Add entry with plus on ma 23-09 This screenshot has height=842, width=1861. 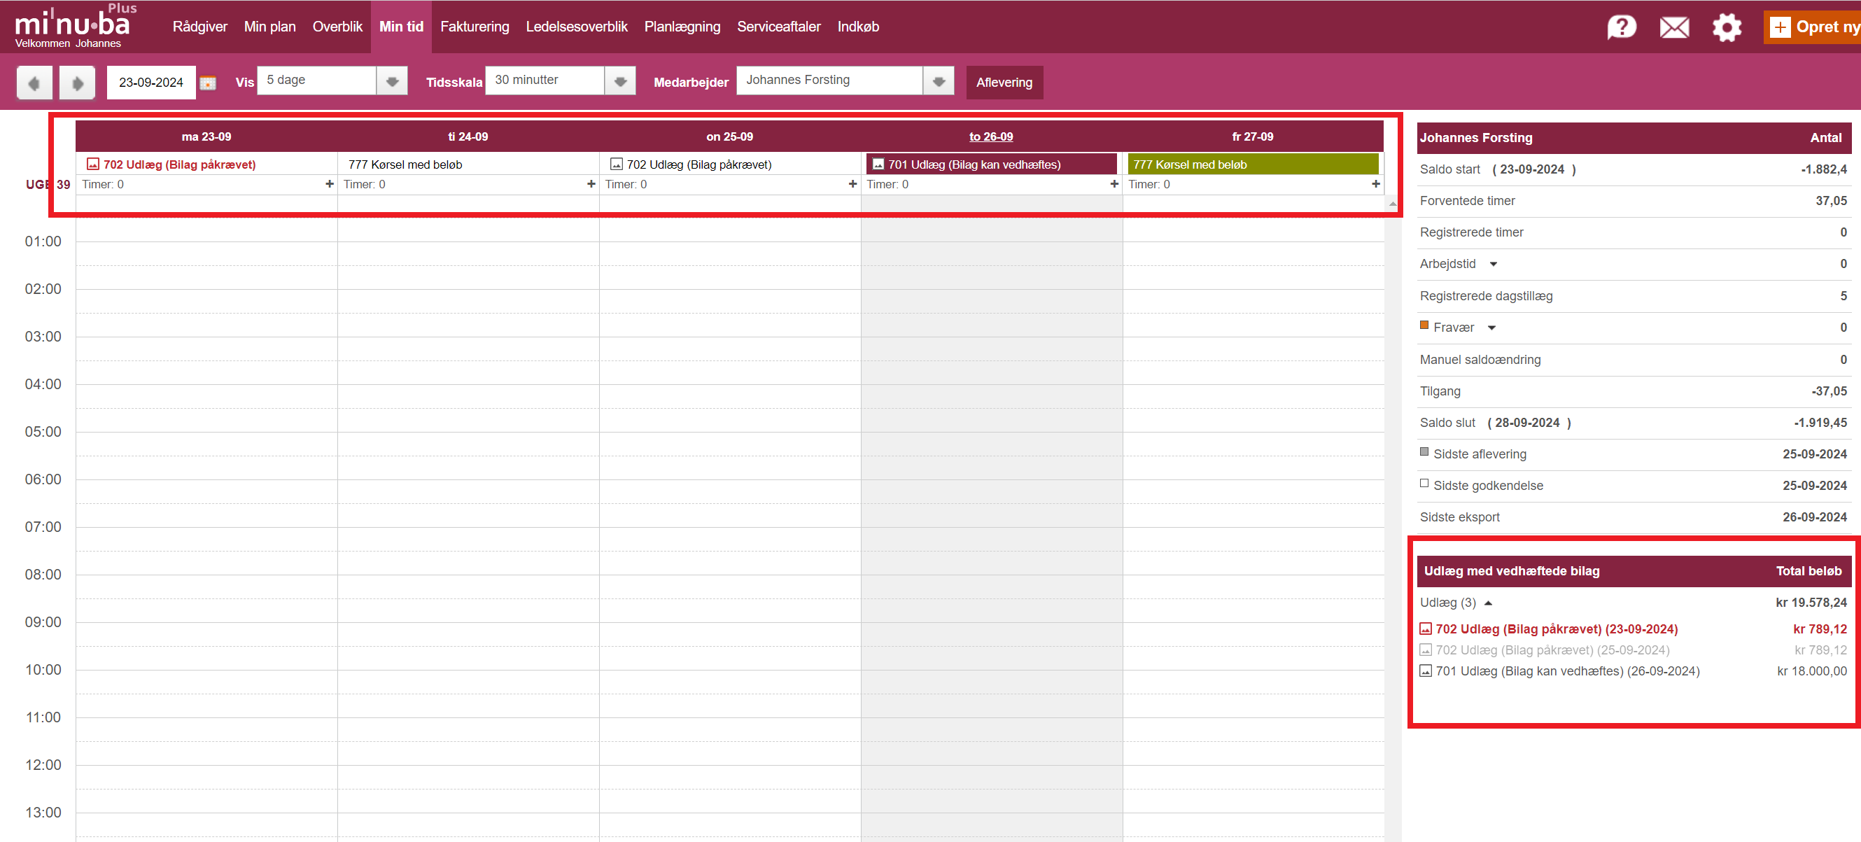pos(330,184)
